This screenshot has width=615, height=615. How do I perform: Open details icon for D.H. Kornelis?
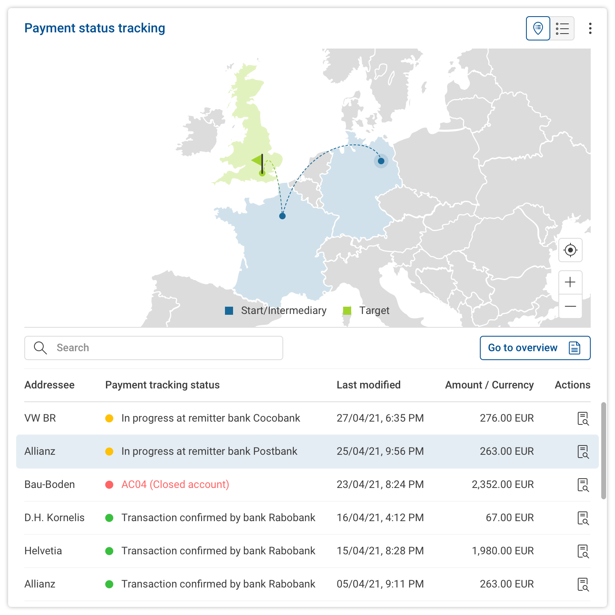click(x=583, y=518)
